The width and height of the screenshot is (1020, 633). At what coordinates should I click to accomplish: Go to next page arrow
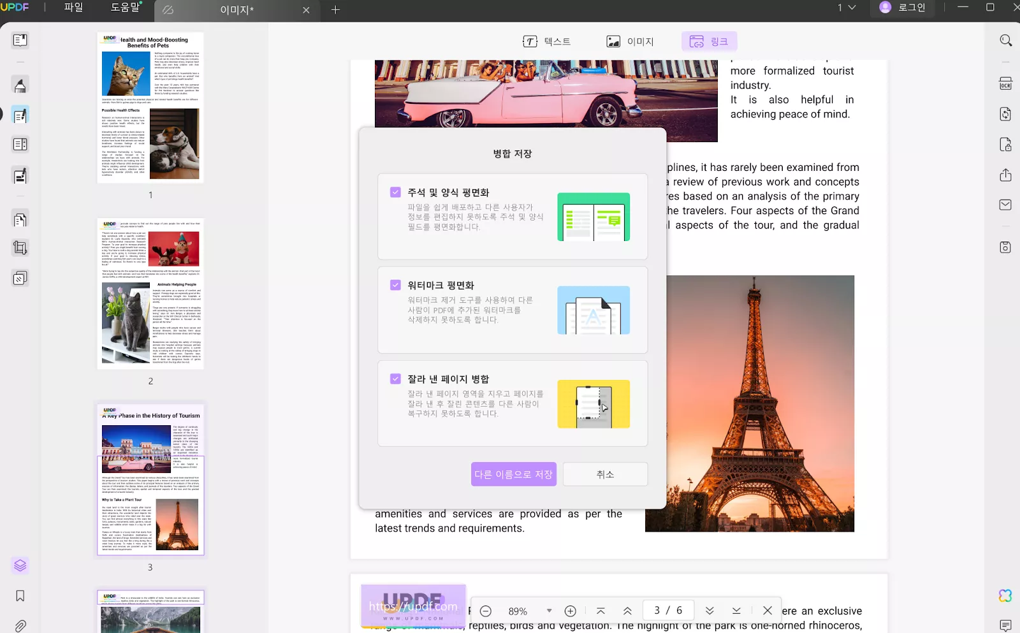point(710,611)
